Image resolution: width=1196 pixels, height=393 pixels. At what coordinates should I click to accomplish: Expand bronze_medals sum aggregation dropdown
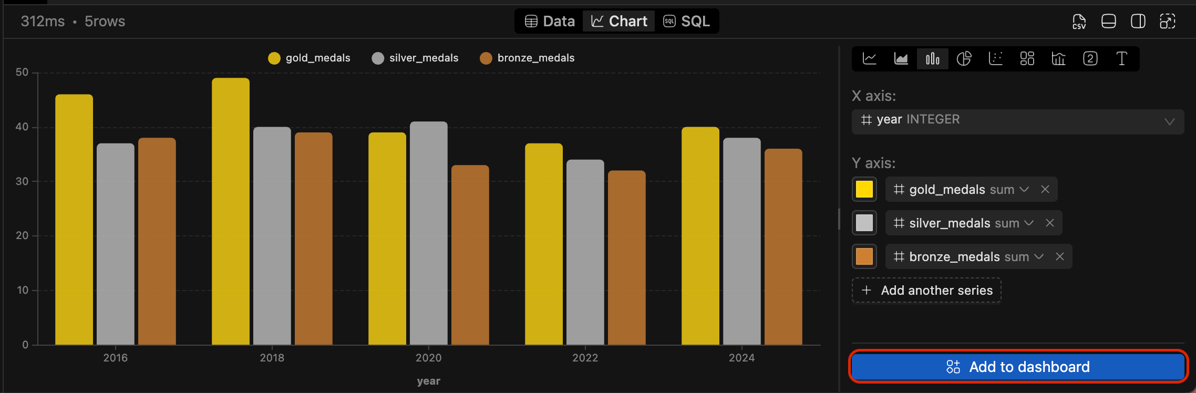[x=1039, y=257]
